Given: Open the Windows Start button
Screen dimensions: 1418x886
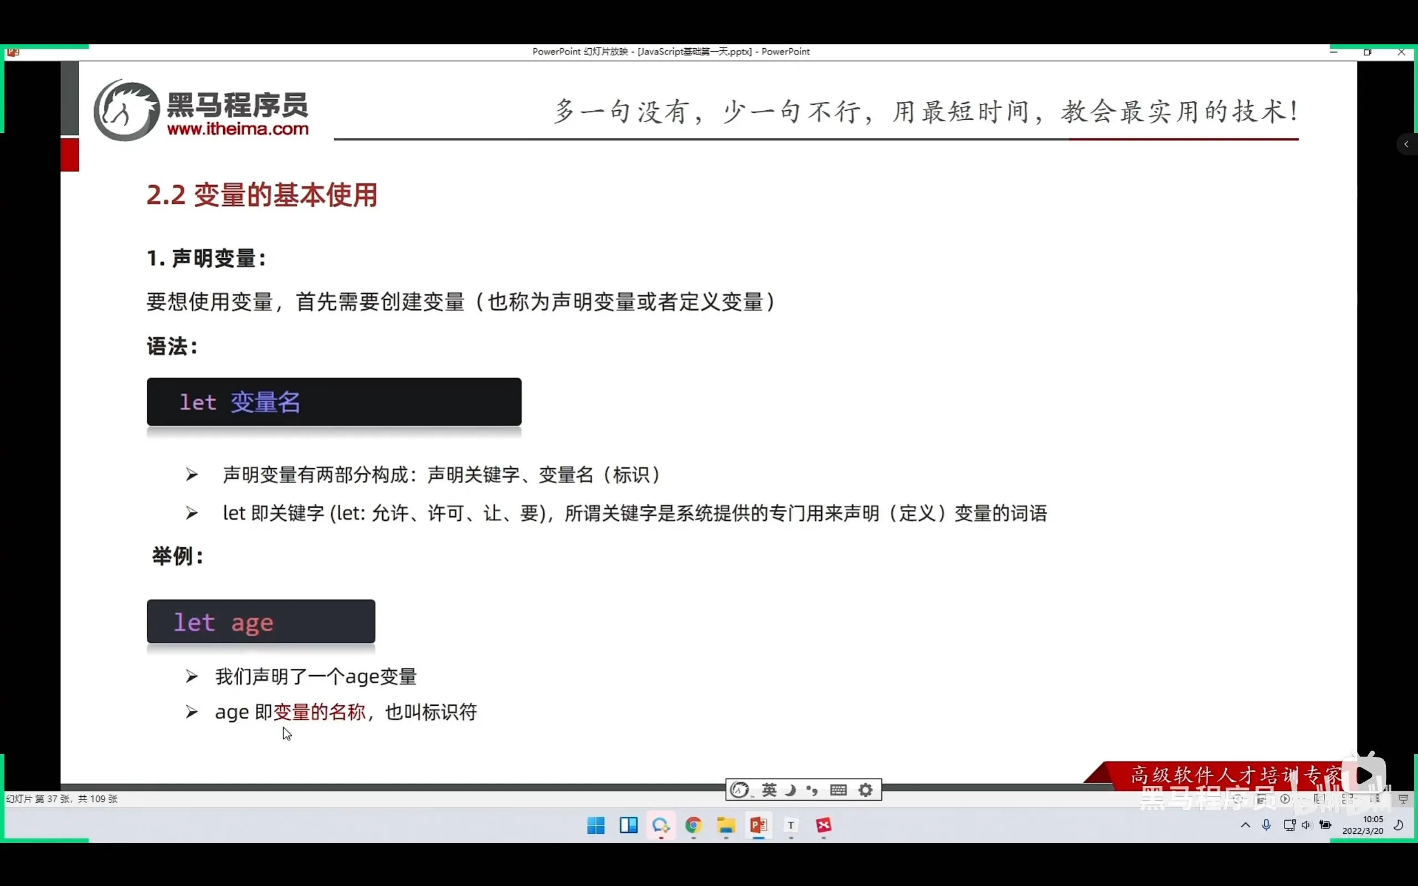Looking at the screenshot, I should (x=595, y=825).
